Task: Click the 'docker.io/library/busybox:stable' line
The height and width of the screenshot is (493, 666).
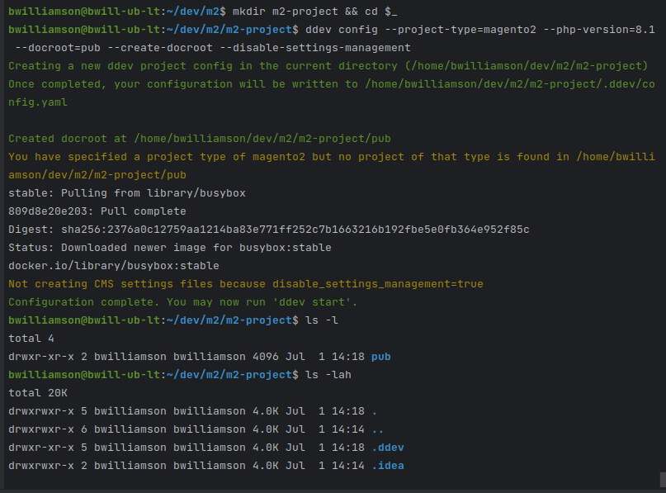Action: pos(113,265)
